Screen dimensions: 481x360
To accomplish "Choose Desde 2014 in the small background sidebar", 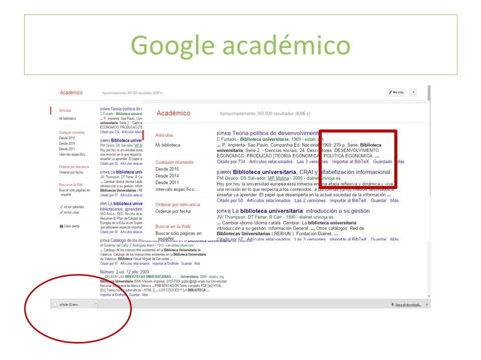I will point(67,143).
